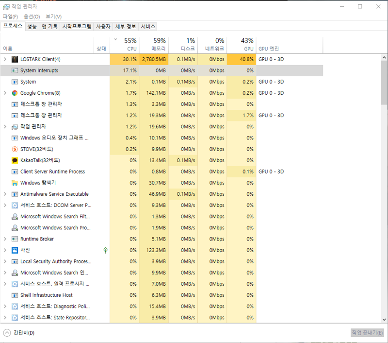Expand Microsoft Windows Search 인덱서 group
The height and width of the screenshot is (343, 388).
click(x=5, y=273)
